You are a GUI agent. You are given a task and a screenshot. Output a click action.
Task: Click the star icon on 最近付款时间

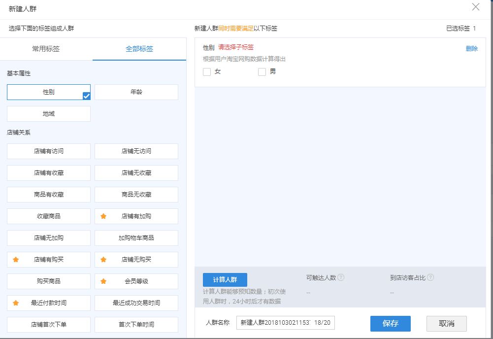pyautogui.click(x=16, y=303)
